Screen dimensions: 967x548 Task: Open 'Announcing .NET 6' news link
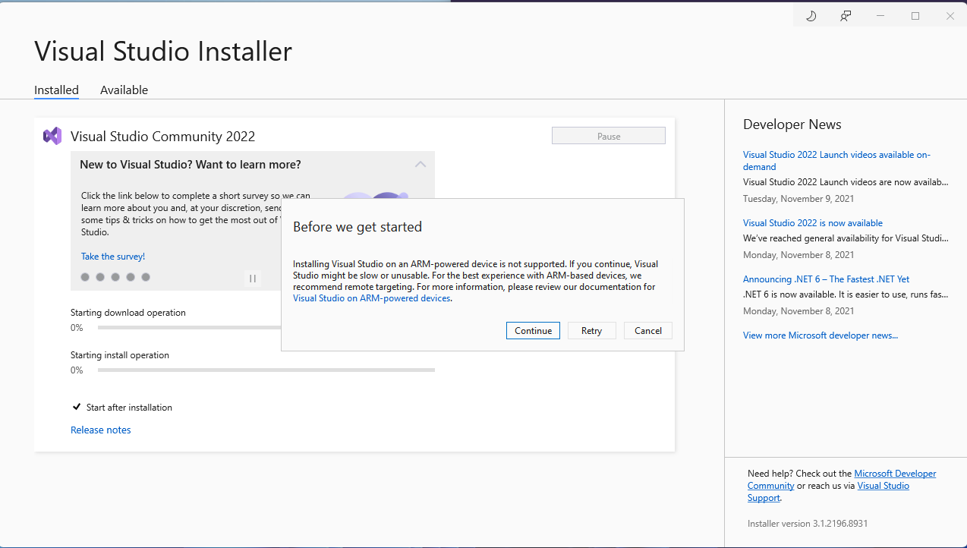[826, 279]
